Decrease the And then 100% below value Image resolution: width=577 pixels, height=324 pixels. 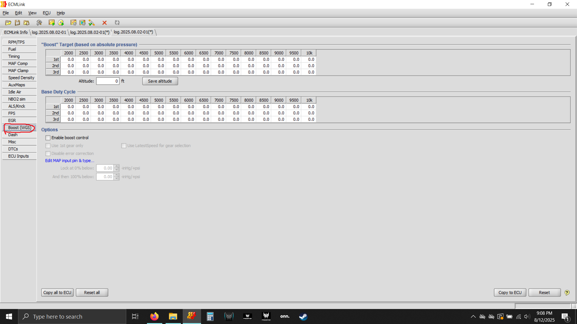(117, 178)
